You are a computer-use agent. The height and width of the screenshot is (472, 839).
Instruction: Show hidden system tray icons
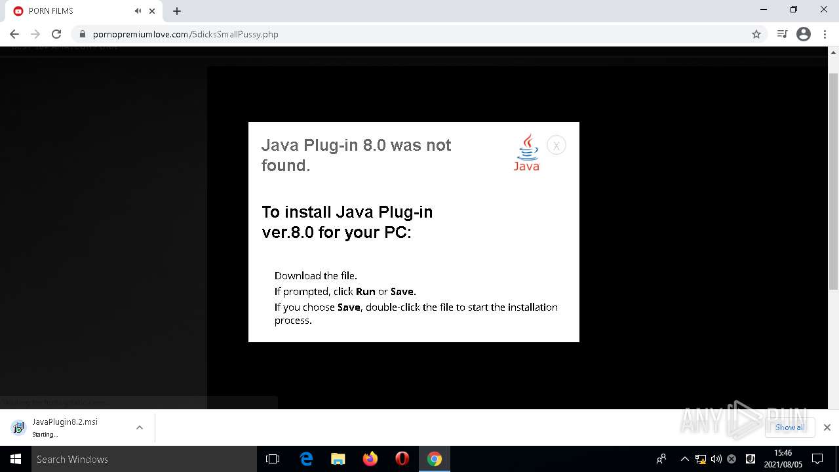pyautogui.click(x=685, y=459)
